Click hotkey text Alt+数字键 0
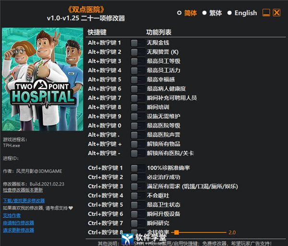 104,126
